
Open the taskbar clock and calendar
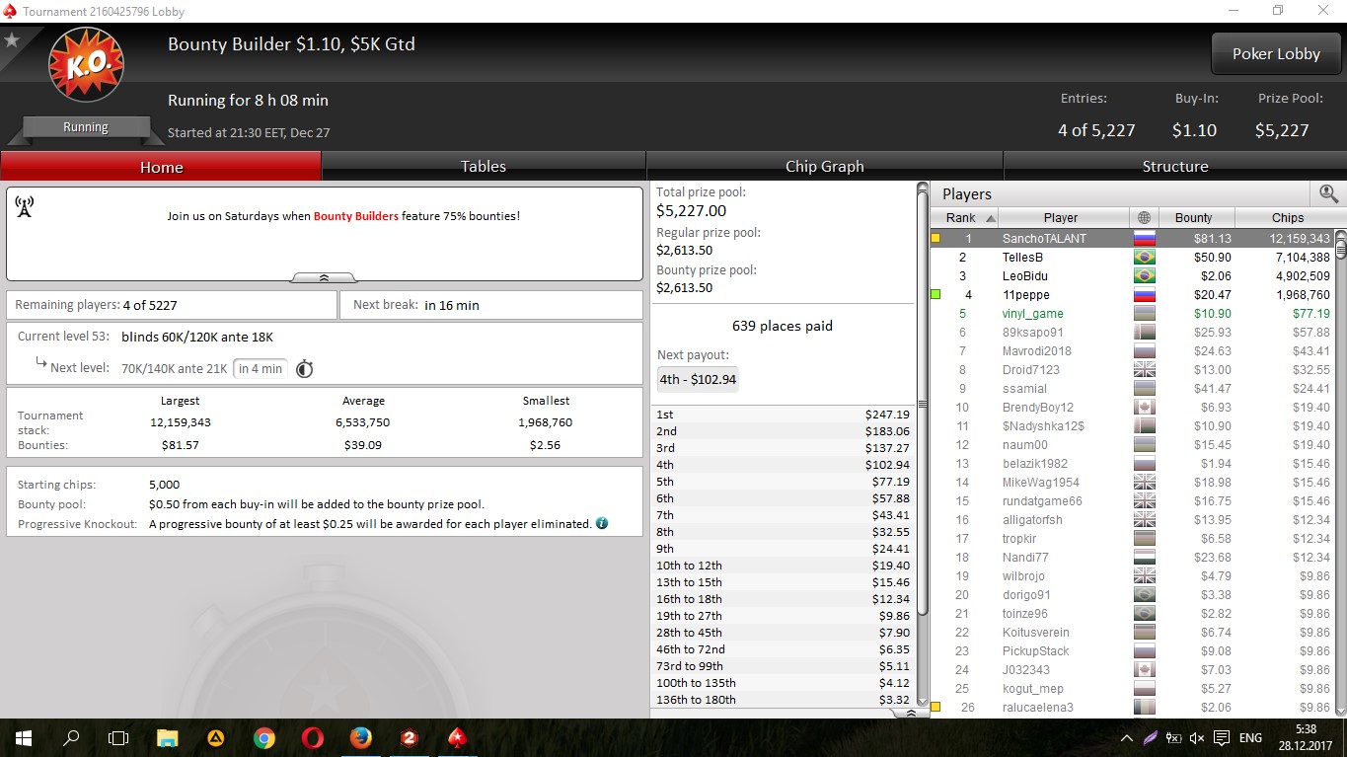[x=1306, y=737]
